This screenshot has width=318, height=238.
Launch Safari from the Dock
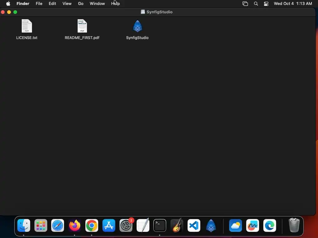pyautogui.click(x=57, y=225)
